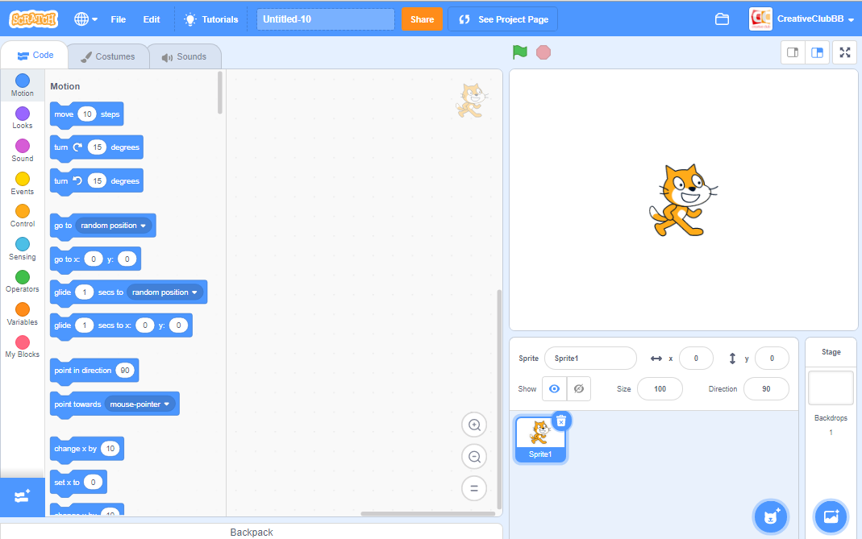This screenshot has width=862, height=539.
Task: Open the Add Extension panel
Action: (x=22, y=497)
